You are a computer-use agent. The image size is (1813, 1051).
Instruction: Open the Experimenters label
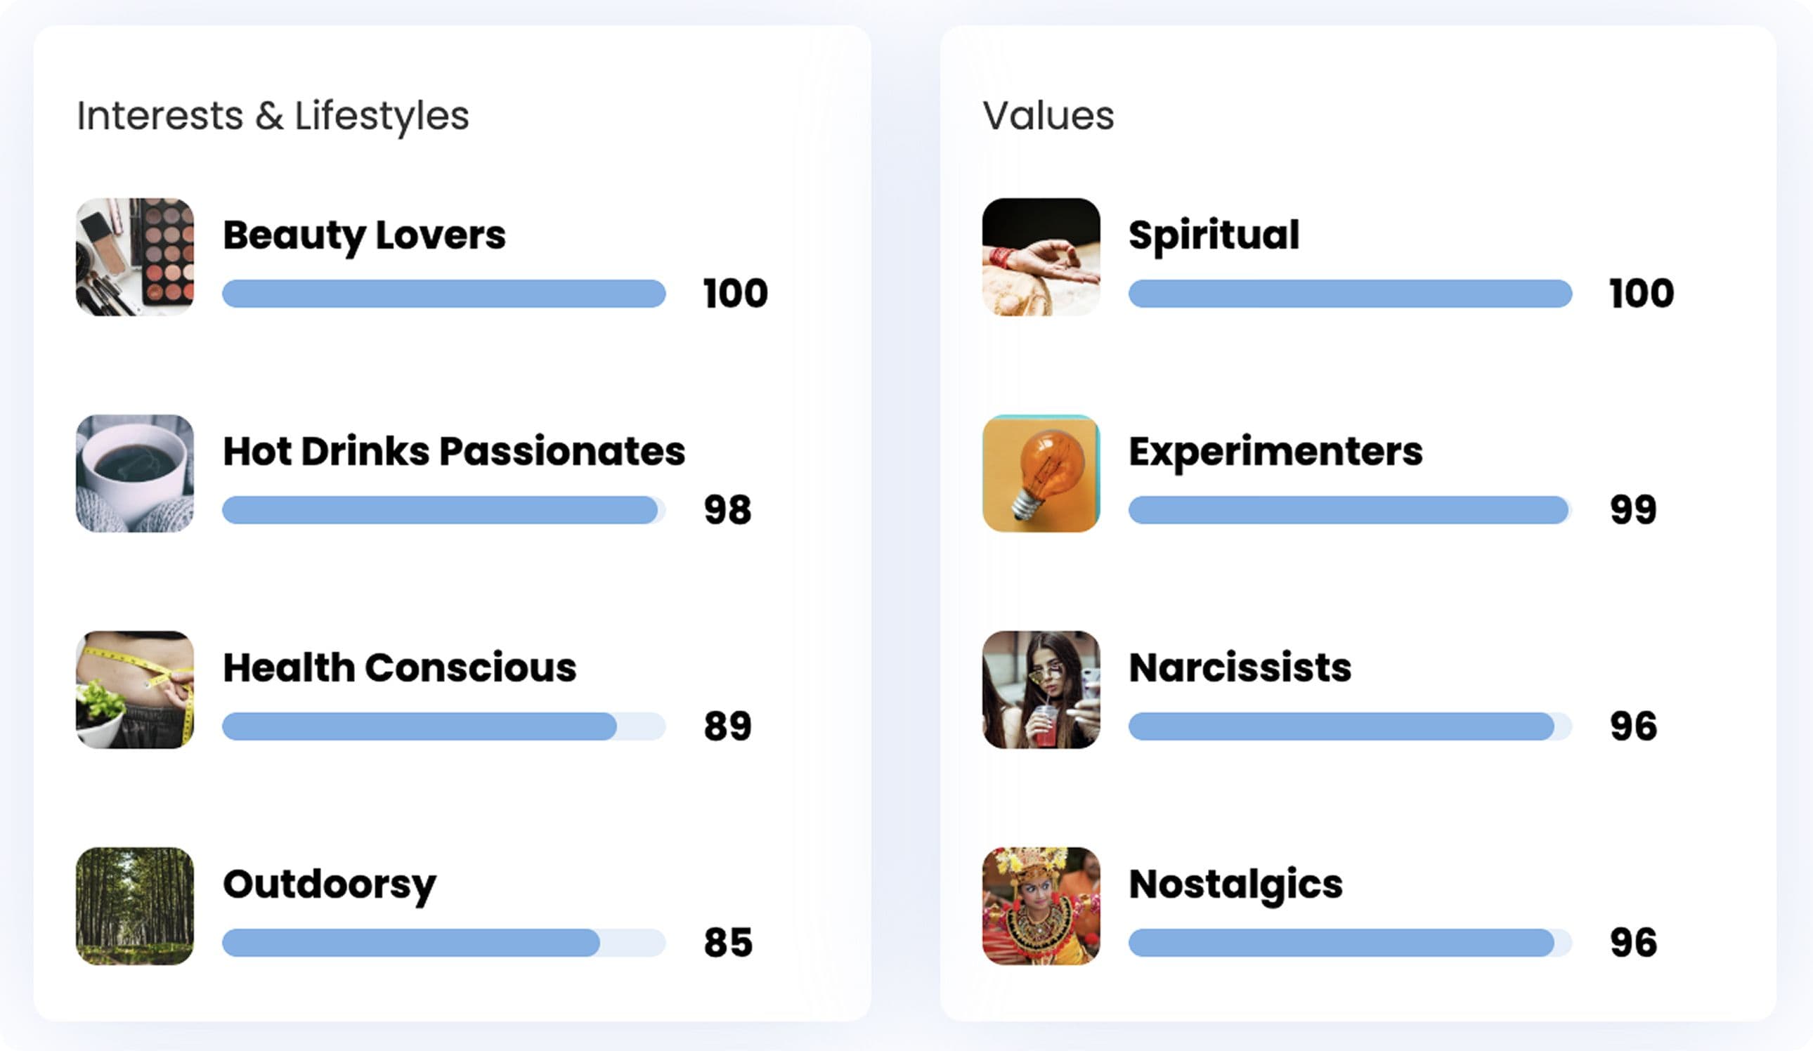1275,452
